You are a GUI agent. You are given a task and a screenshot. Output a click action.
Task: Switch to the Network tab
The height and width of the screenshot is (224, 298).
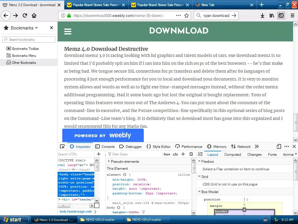pos(241,146)
